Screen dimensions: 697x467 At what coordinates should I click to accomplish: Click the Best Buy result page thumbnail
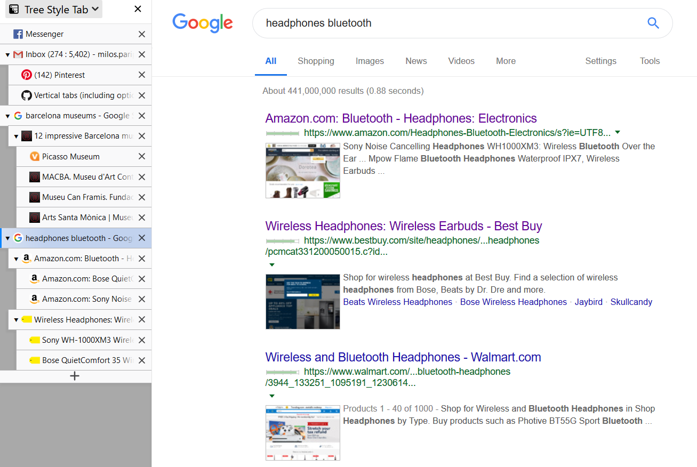coord(303,302)
